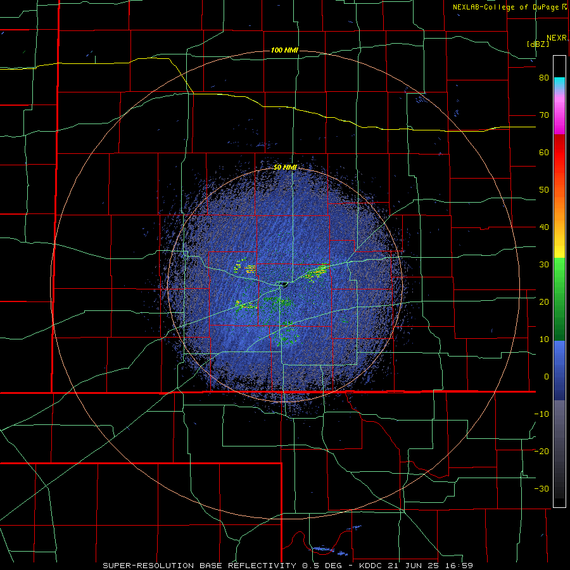This screenshot has height=570, width=570.
Task: Click the 70 dBZ legend value
Action: coord(544,115)
